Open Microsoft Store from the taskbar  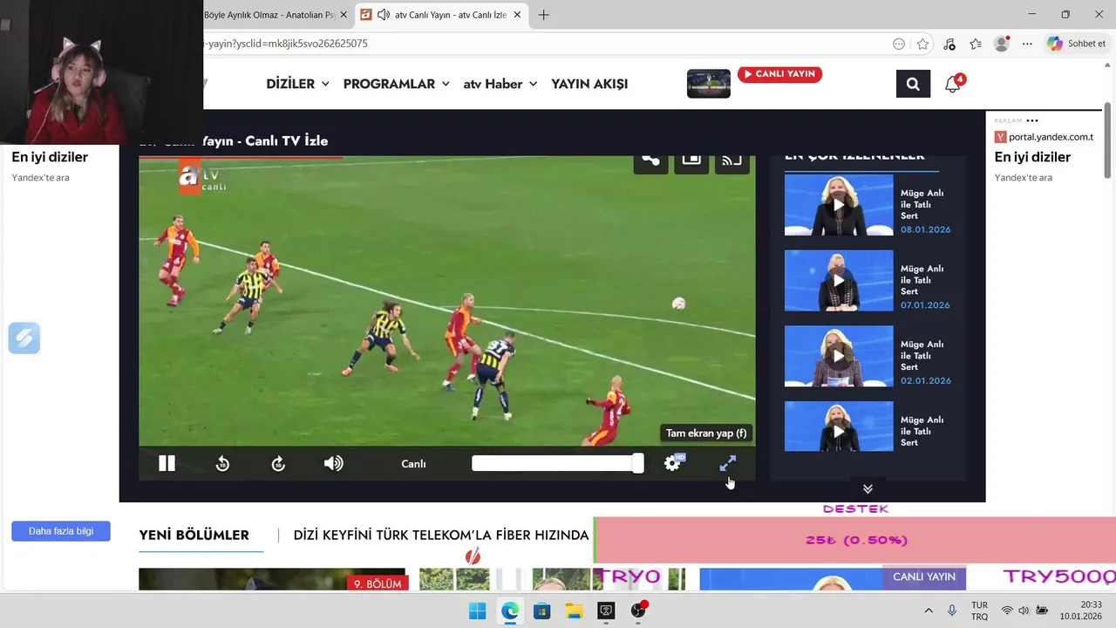tap(541, 611)
